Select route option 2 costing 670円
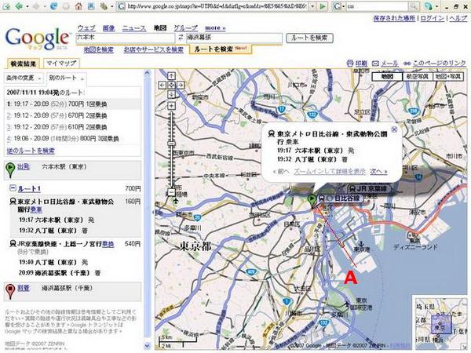 tap(72, 115)
